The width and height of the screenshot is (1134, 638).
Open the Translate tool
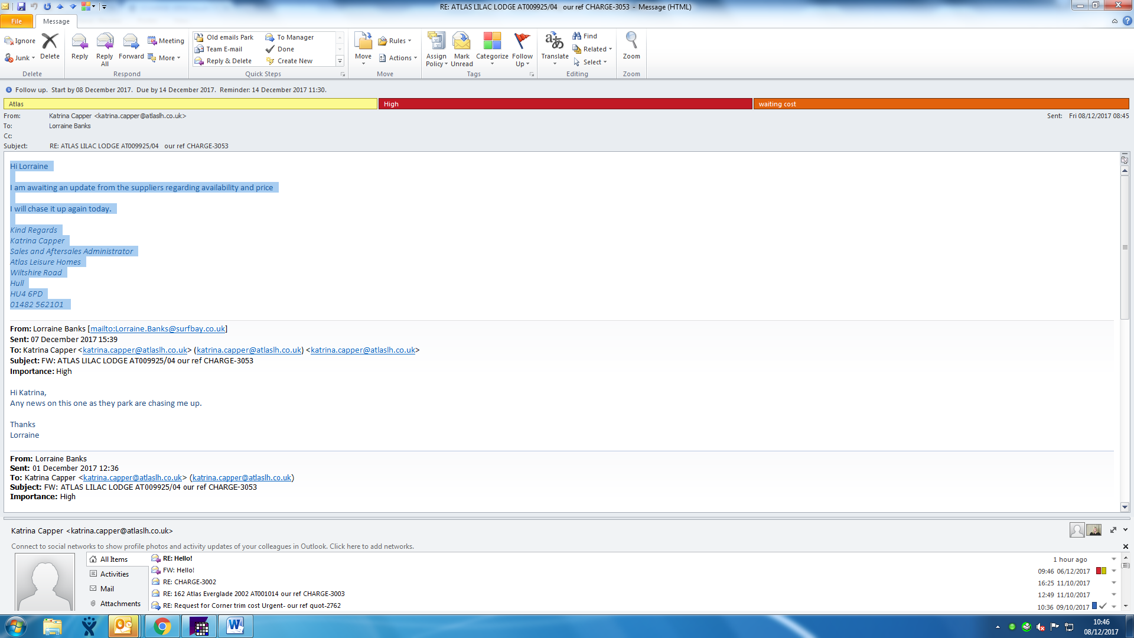pos(555,43)
